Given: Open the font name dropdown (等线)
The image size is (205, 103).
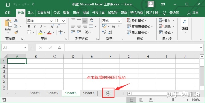Looking at the screenshot, I should (x=51, y=21).
